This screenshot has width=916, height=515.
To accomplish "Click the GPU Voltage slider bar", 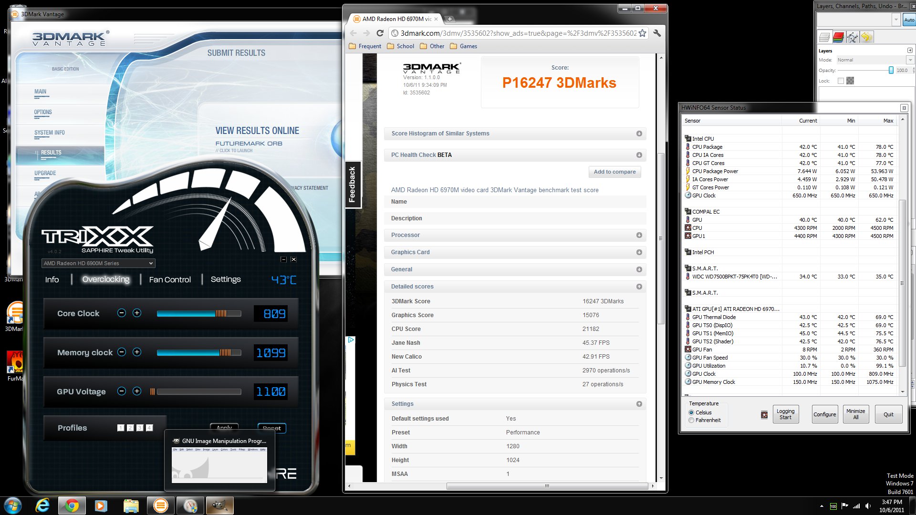I will 199,391.
